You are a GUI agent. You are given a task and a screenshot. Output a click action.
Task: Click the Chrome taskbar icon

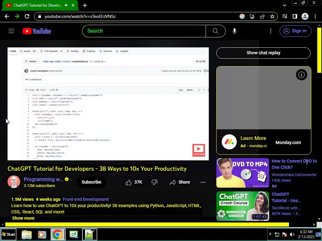point(58,234)
